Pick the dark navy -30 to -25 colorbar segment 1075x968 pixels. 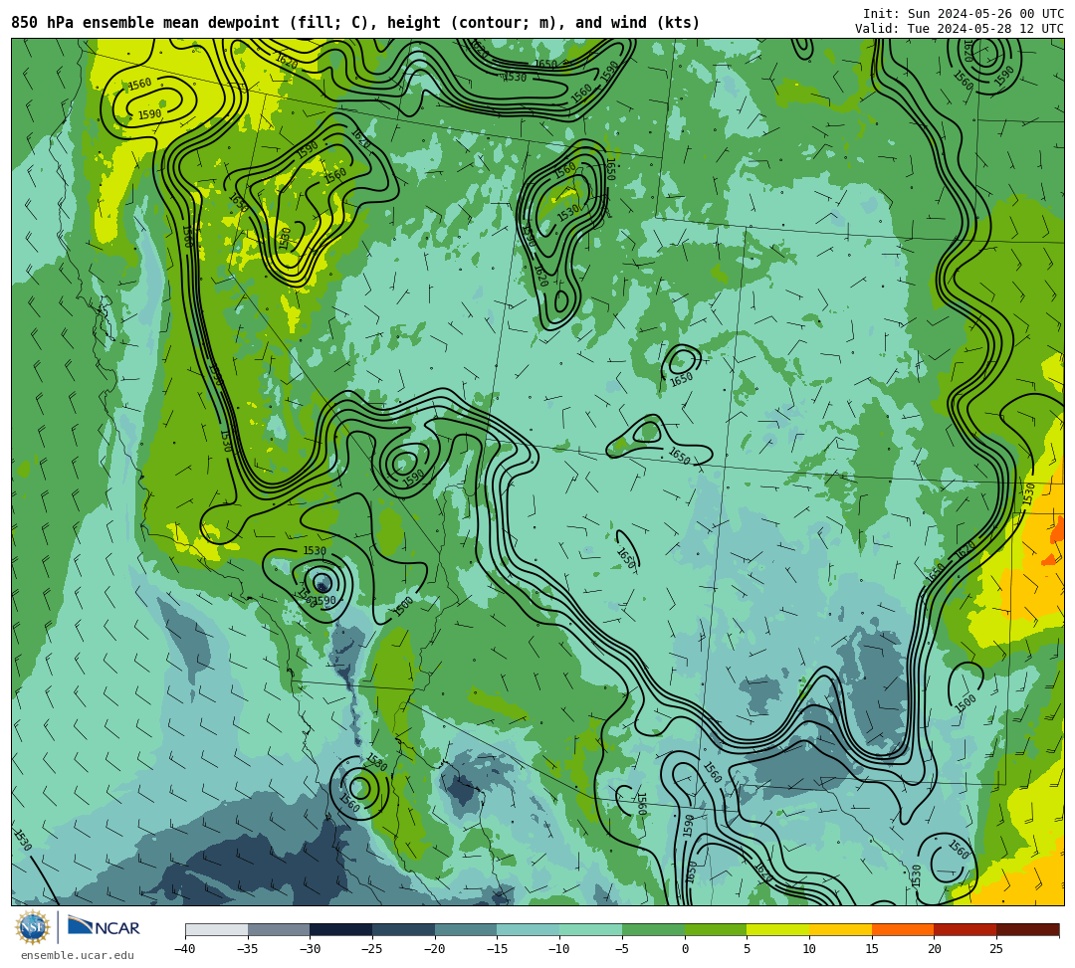click(x=341, y=929)
